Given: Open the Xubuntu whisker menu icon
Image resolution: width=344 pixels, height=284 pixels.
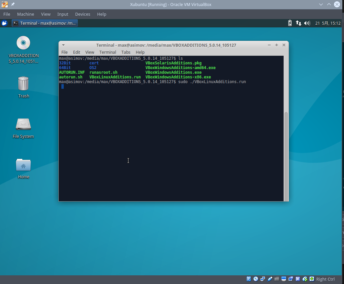Looking at the screenshot, I should click(x=4, y=23).
